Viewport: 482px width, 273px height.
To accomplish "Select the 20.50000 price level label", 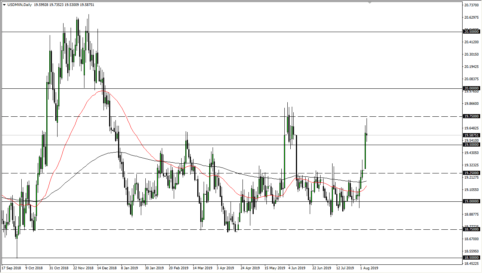I will pos(472,32).
